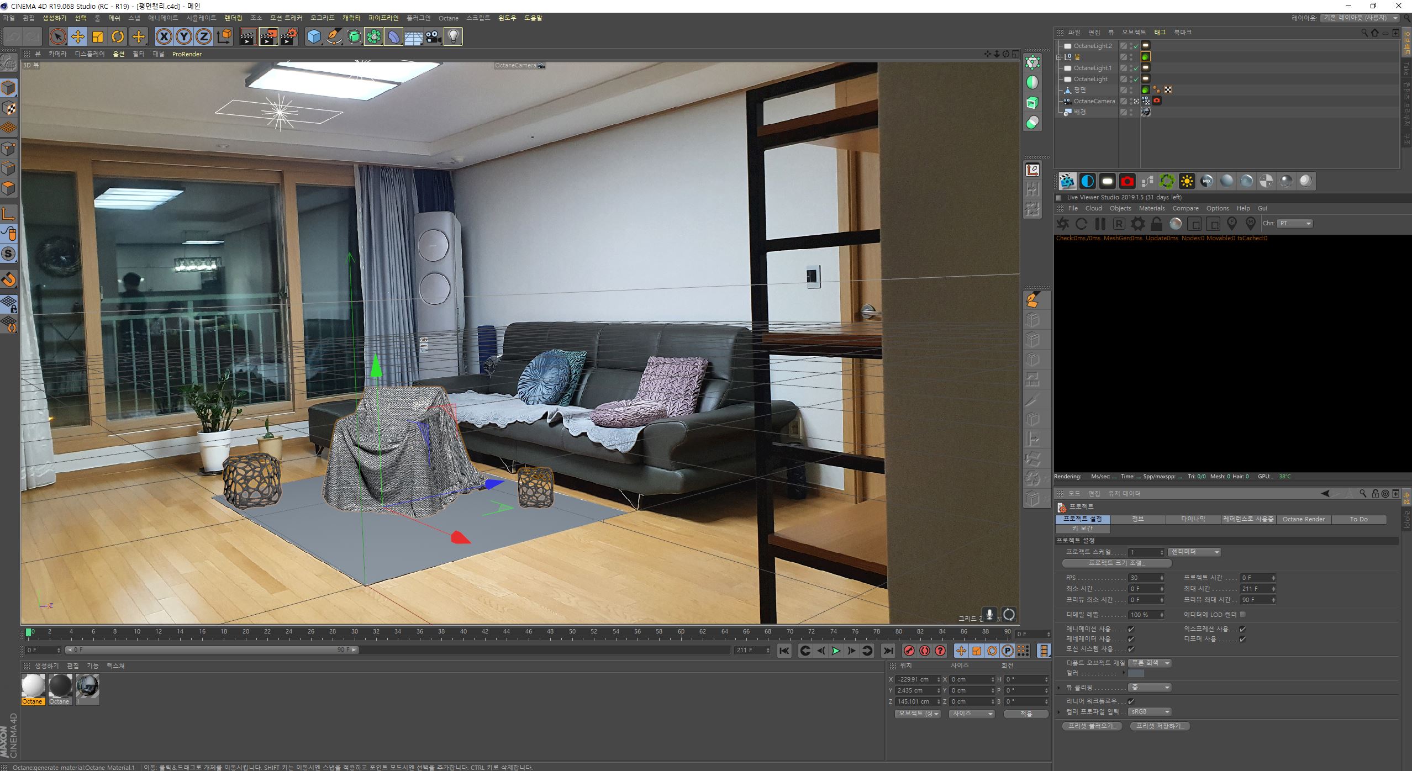Uncheck the 애니메이션 사용 checkbox

click(1131, 629)
